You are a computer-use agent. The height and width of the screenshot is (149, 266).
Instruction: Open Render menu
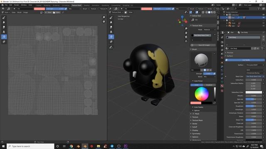pos(17,5)
